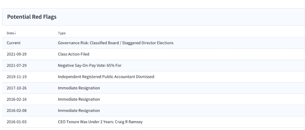Select the 2017-10-26 date cell
The width and height of the screenshot is (305, 130).
coord(17,88)
